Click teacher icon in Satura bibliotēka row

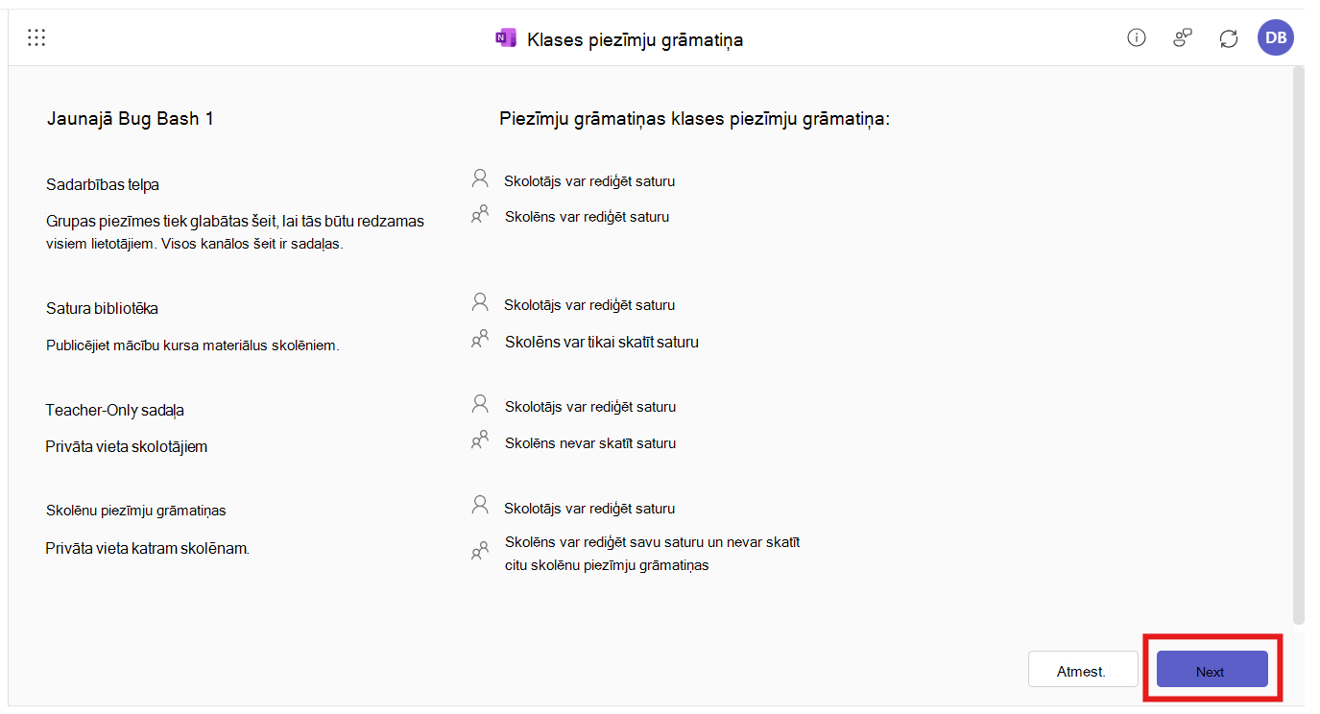click(480, 303)
